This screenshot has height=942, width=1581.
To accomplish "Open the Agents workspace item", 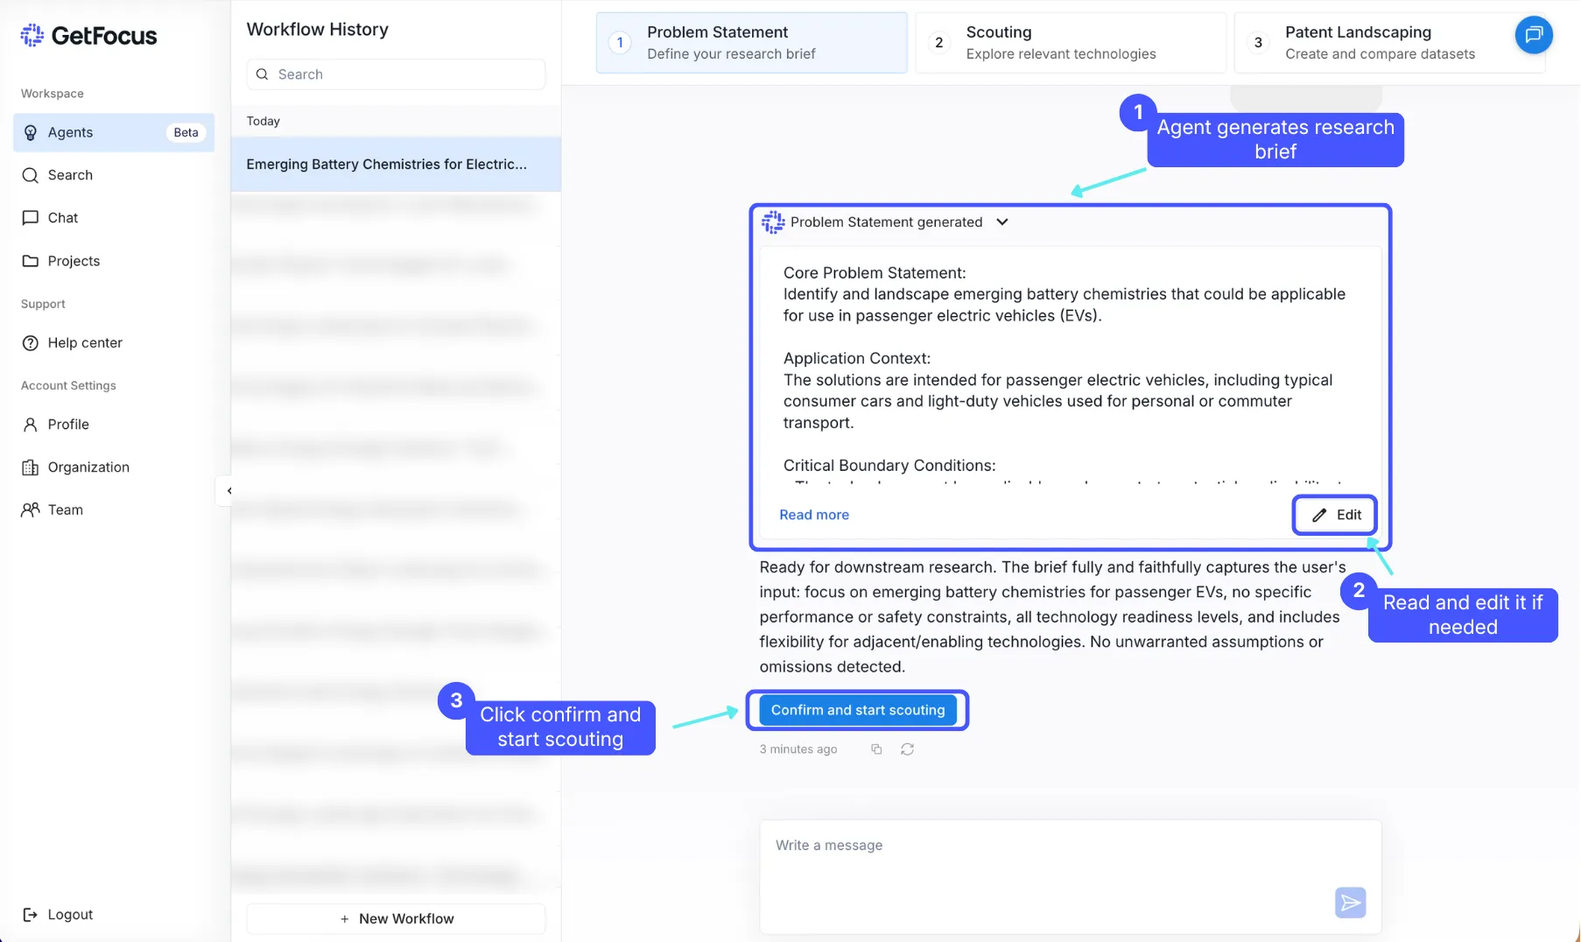I will [114, 132].
